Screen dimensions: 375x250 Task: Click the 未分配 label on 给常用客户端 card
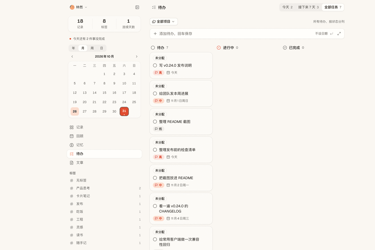point(160,232)
